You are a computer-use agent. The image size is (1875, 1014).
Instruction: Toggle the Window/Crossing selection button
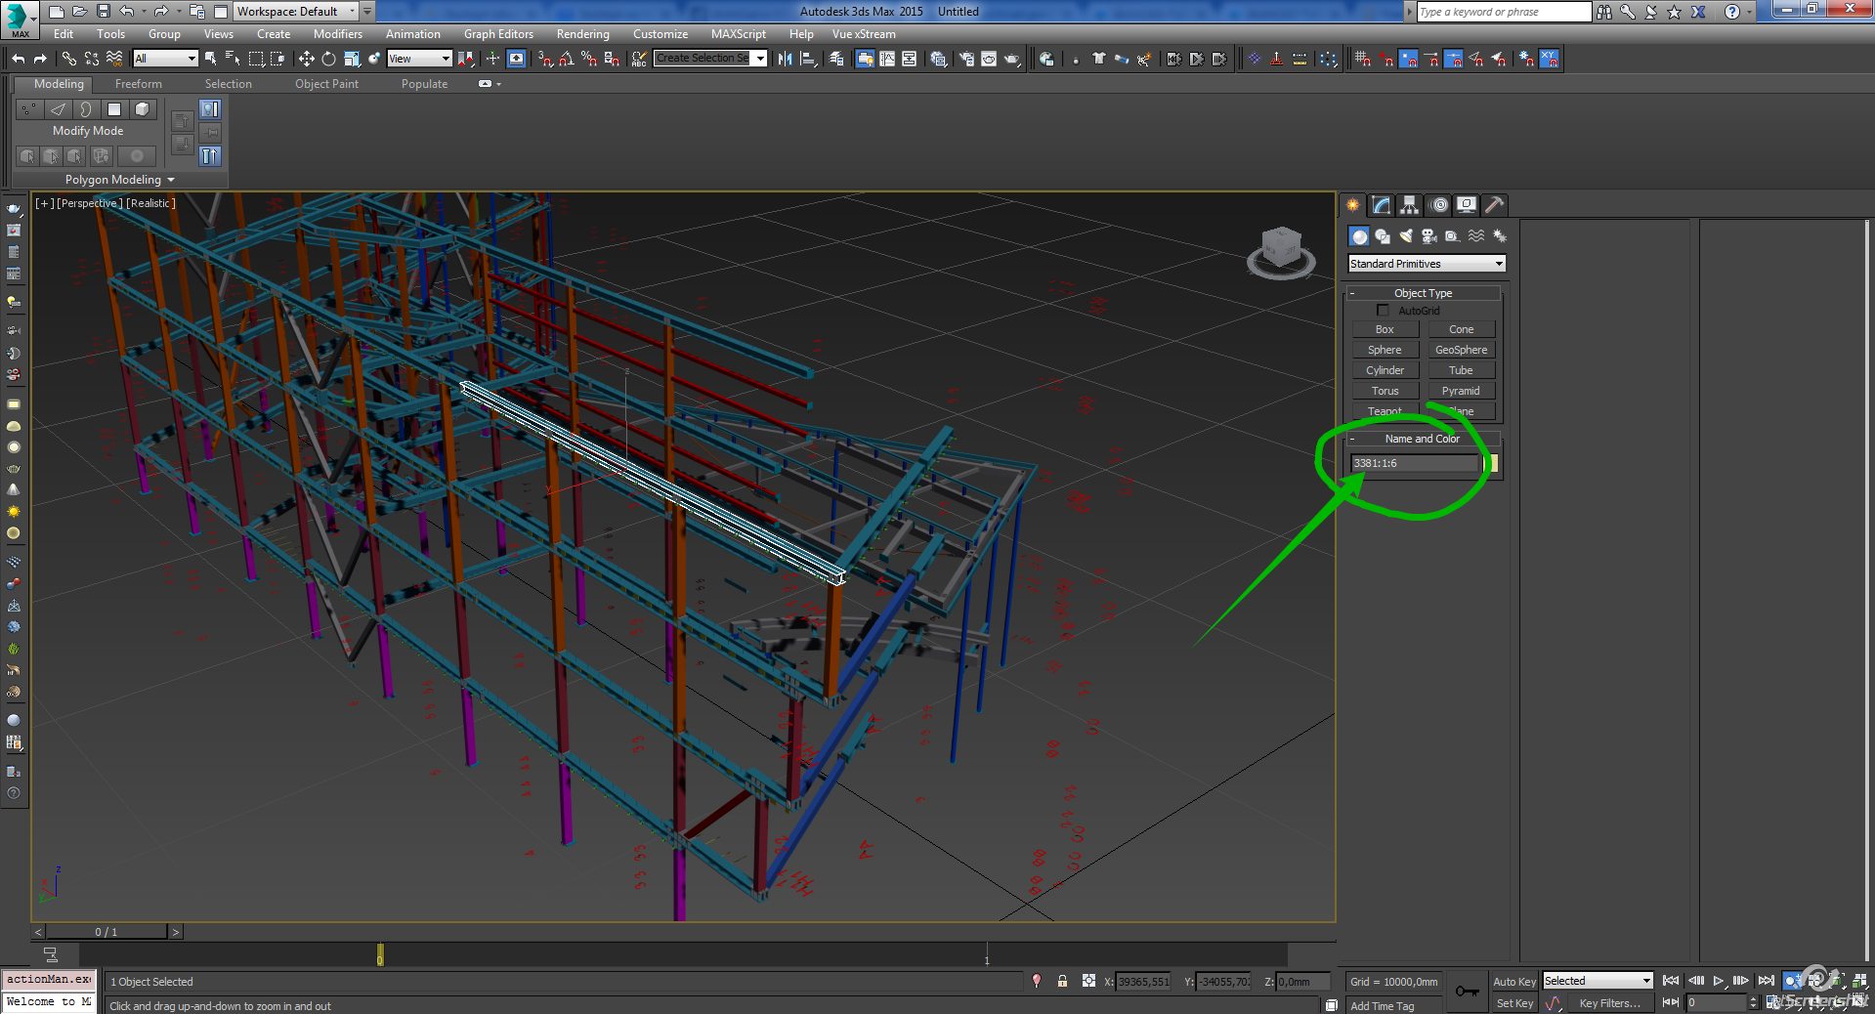coord(278,59)
